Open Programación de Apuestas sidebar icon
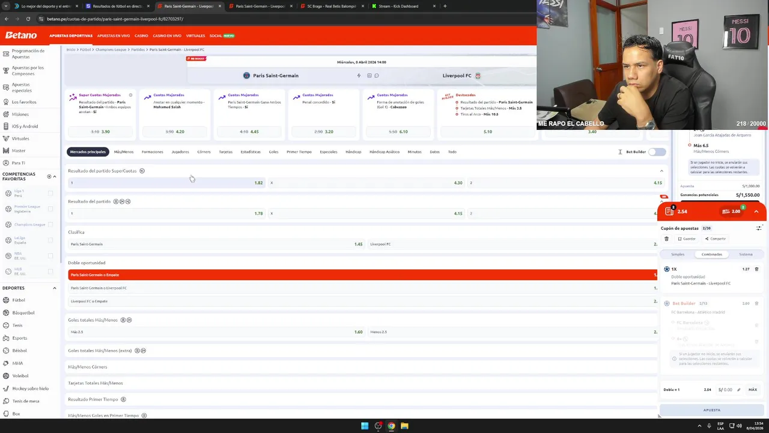 click(x=6, y=54)
